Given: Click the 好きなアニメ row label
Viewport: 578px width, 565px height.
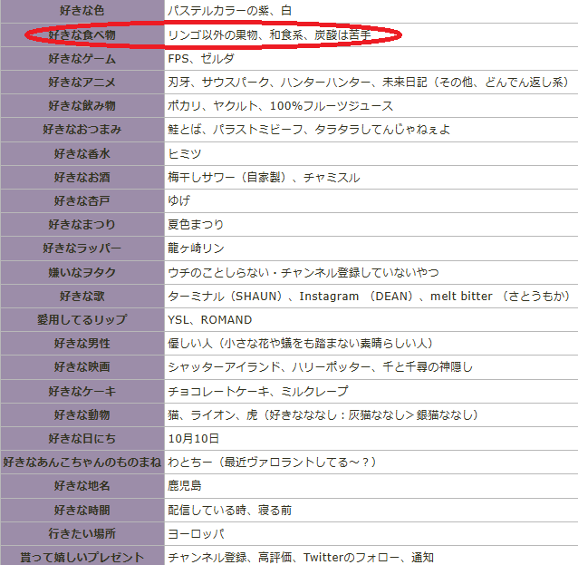Looking at the screenshot, I should 82,82.
